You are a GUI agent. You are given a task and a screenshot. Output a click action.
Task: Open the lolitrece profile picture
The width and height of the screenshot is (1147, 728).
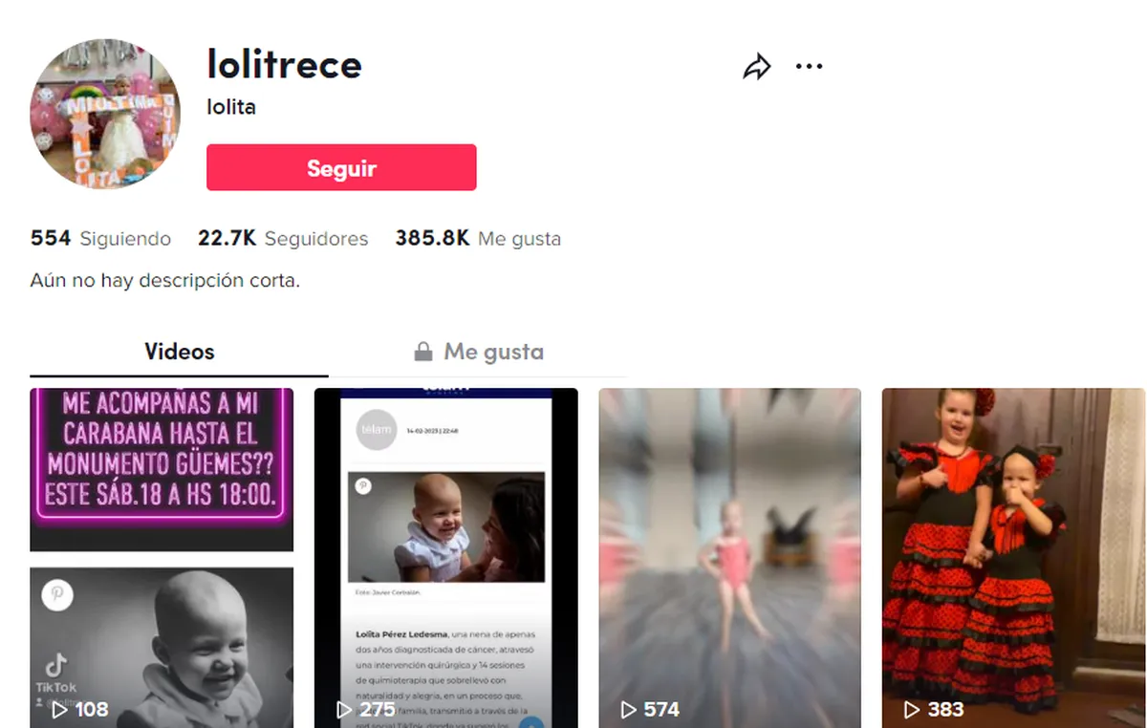(x=105, y=114)
